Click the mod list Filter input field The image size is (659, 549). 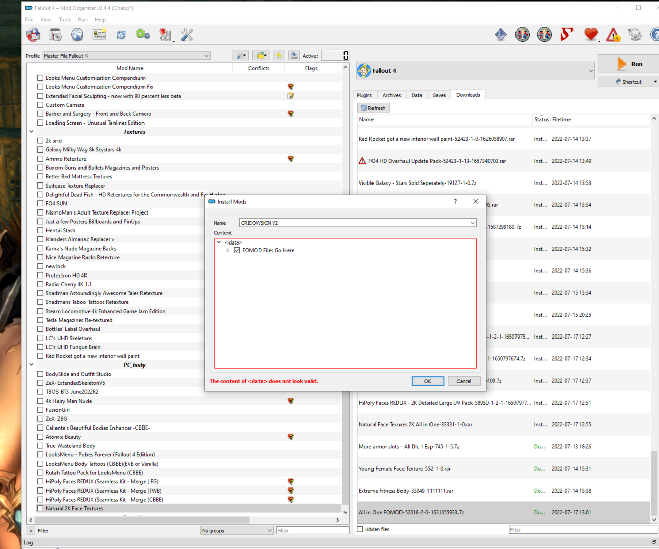(312, 530)
